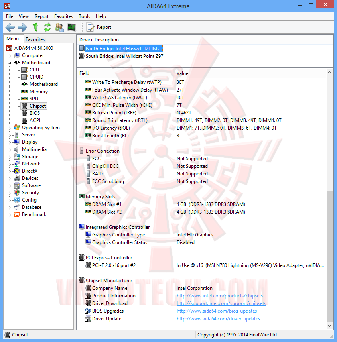Viewport: 337px width, 342px height.
Task: Open the Help menu
Action: 101,16
